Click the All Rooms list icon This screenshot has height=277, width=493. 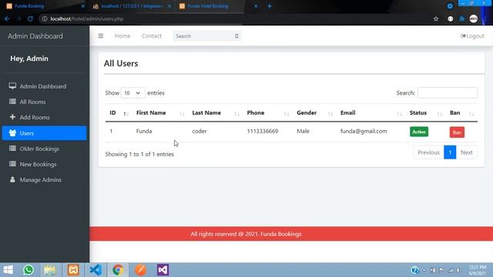pos(12,102)
